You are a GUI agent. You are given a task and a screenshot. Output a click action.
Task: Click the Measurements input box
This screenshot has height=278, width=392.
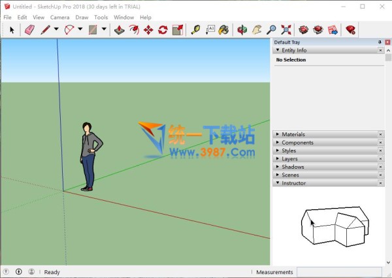pyautogui.click(x=339, y=272)
